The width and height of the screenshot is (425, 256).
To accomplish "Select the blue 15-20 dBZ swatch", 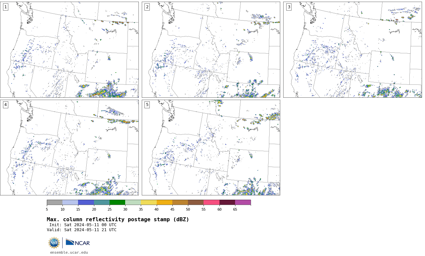I will [x=86, y=202].
